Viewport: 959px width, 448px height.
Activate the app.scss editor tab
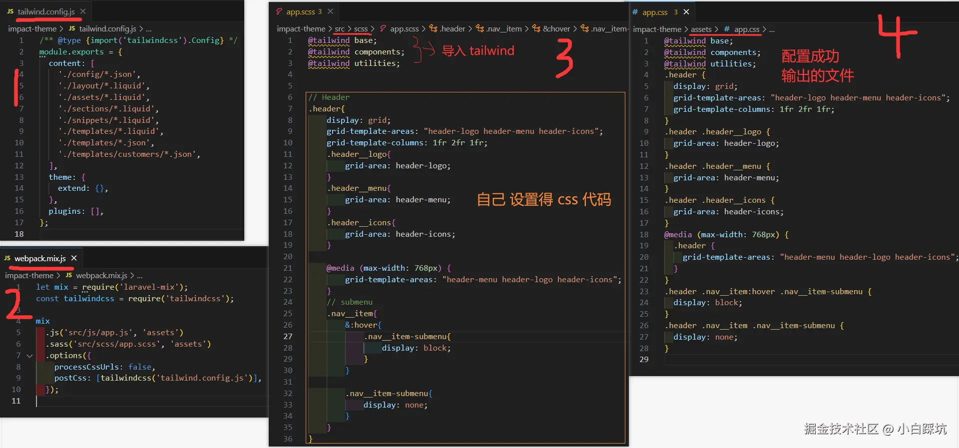coord(303,11)
